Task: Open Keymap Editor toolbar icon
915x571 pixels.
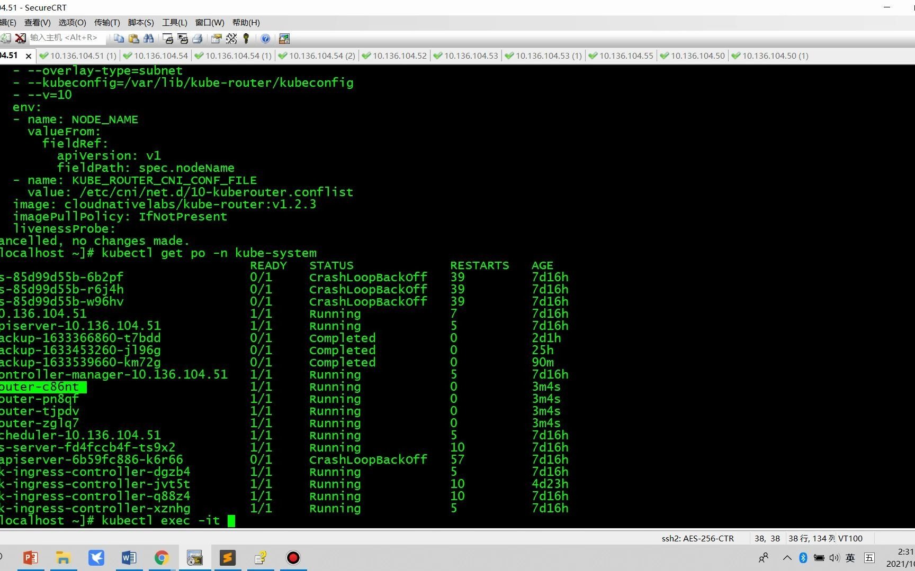Action: pos(231,38)
